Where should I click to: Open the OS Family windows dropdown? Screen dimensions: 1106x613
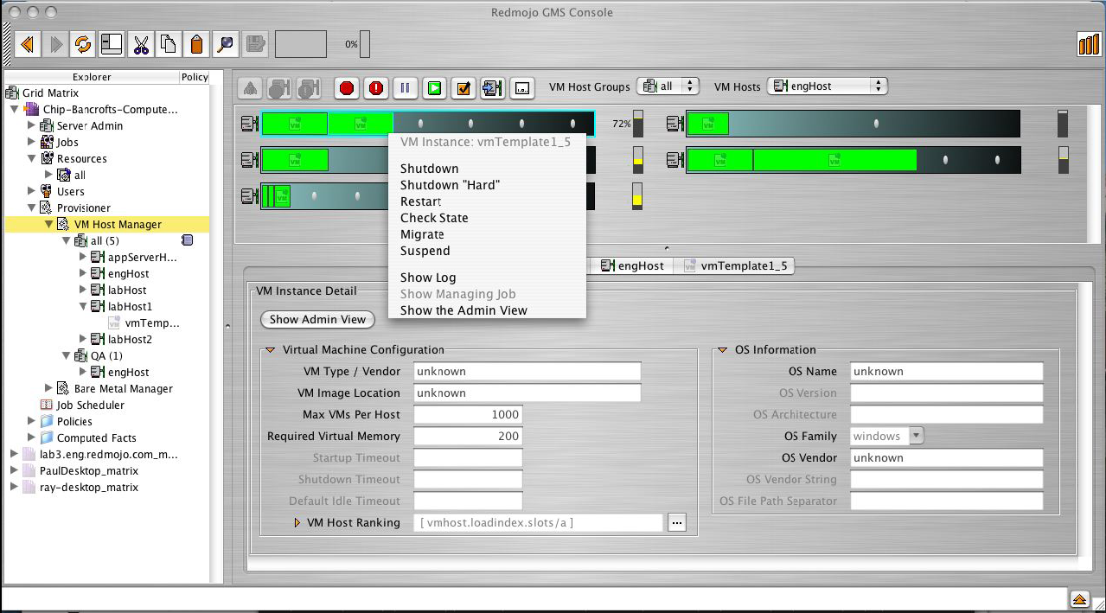click(x=887, y=436)
